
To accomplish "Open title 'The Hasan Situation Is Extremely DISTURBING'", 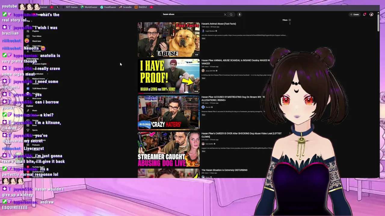I will [x=224, y=170].
